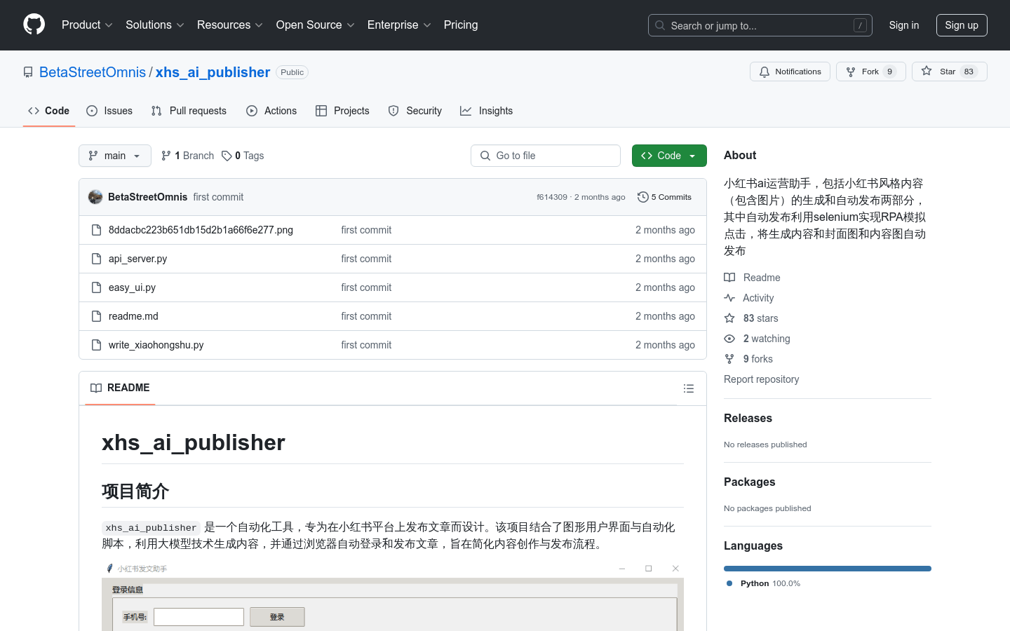The height and width of the screenshot is (631, 1010).
Task: Open the xhs_ai_publisher repository link
Action: 213,72
